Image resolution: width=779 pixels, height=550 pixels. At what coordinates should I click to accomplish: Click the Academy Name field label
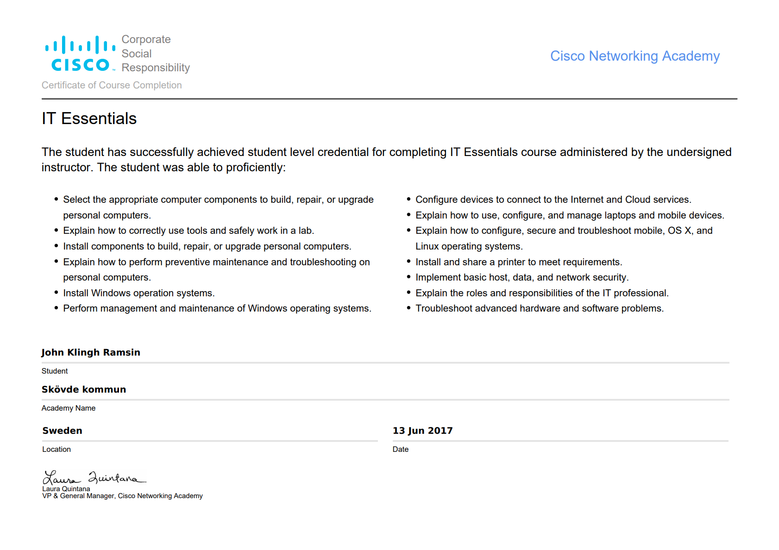coord(69,408)
